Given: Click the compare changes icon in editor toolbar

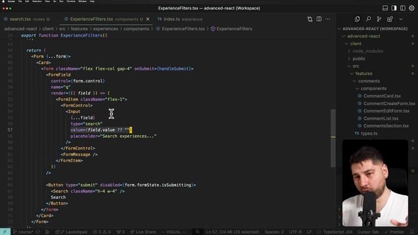Looking at the screenshot, I should [310, 19].
